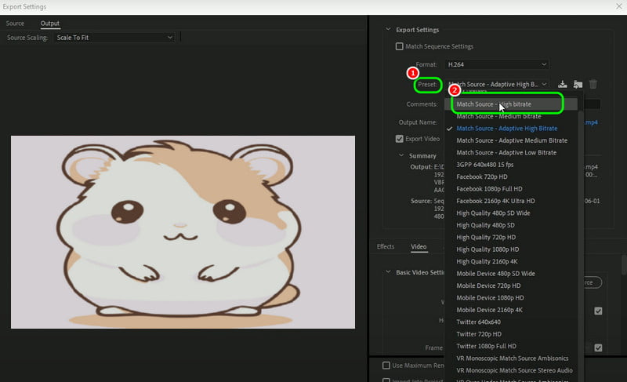Choose High Quality 720p HD preset
The width and height of the screenshot is (627, 382).
pos(511,237)
